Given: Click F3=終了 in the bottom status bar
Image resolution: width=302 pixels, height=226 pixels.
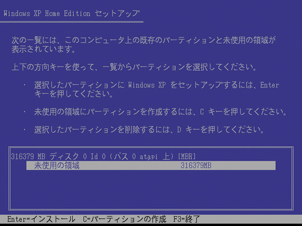Looking at the screenshot, I should click(x=187, y=219).
